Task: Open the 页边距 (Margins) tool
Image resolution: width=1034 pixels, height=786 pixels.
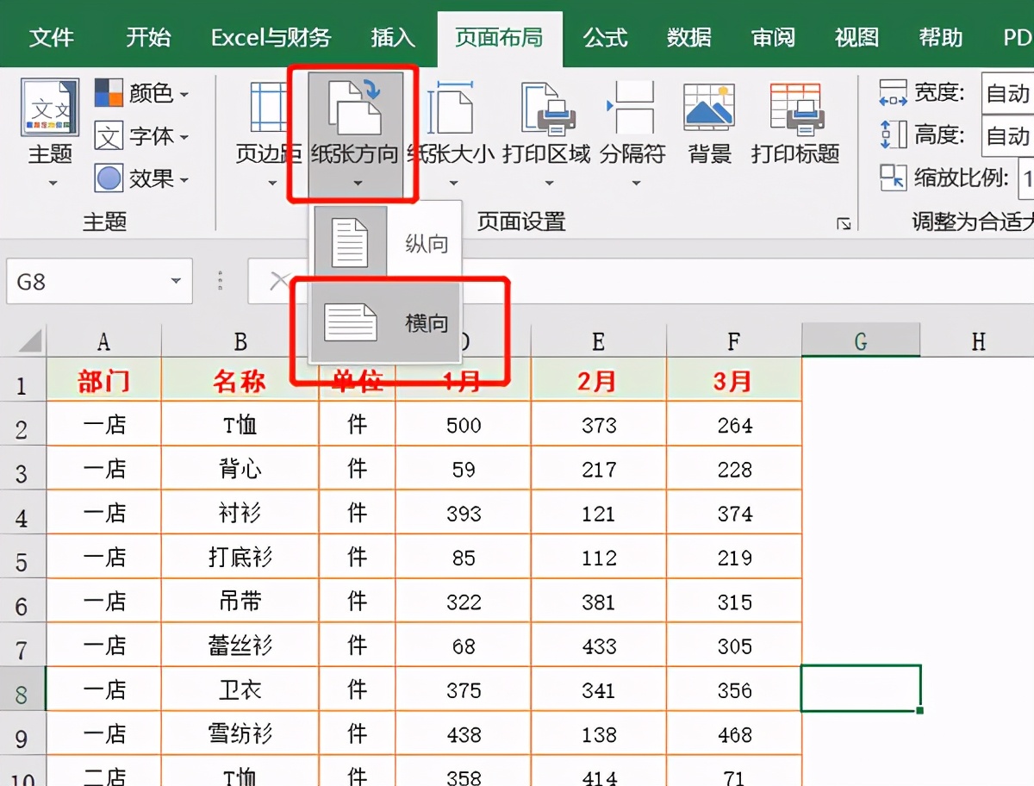Action: pos(267,129)
